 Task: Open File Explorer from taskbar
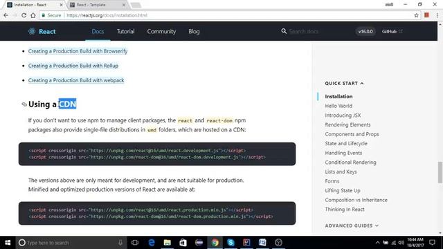tap(168, 243)
